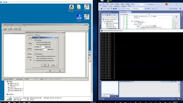Click the search magnifier in Visual Studio search box
This screenshot has width=183, height=103.
(144, 4)
